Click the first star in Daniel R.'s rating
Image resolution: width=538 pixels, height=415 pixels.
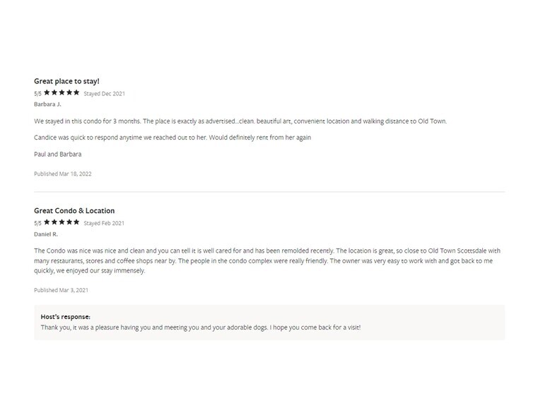(47, 222)
